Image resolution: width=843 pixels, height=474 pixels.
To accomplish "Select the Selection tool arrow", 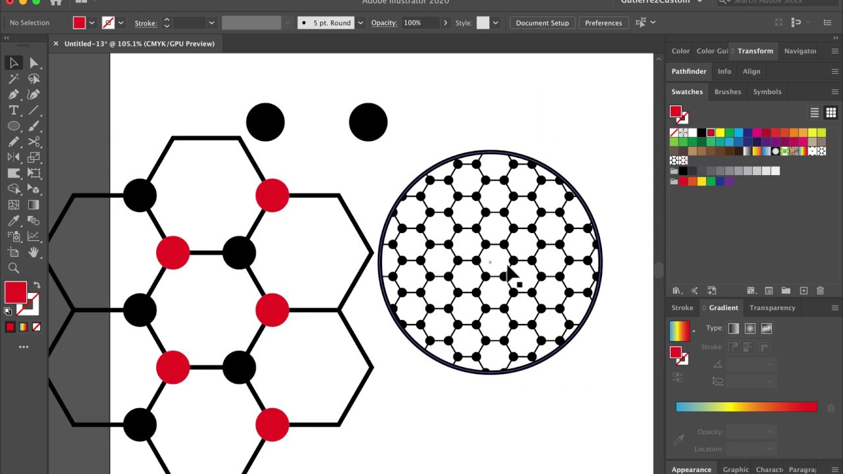I will [14, 63].
